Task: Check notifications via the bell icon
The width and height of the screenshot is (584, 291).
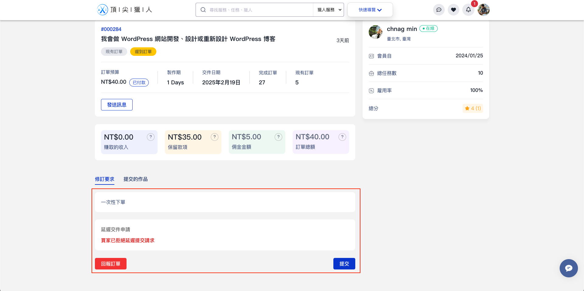Action: [x=468, y=9]
